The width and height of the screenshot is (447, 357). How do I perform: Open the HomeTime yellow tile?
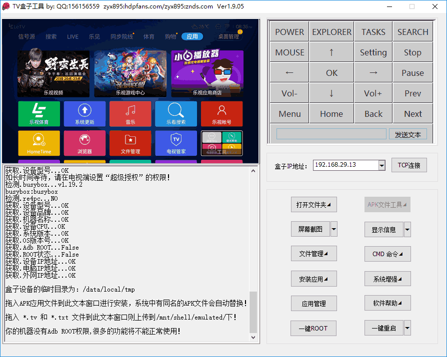coord(39,143)
